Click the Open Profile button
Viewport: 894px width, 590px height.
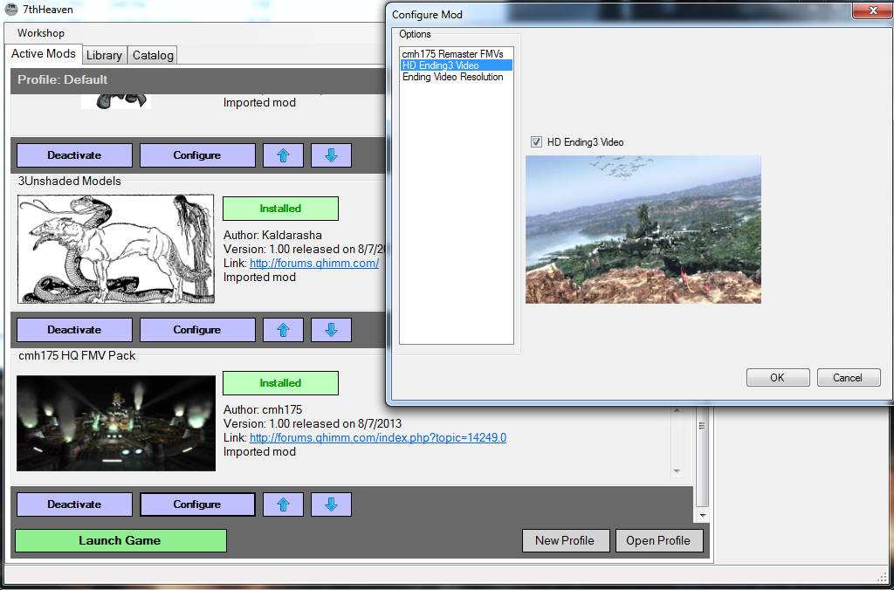point(658,540)
